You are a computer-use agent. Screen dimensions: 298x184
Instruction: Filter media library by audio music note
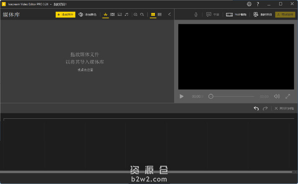pyautogui.click(x=126, y=14)
